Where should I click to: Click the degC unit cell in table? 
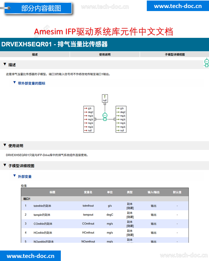pos(110,215)
